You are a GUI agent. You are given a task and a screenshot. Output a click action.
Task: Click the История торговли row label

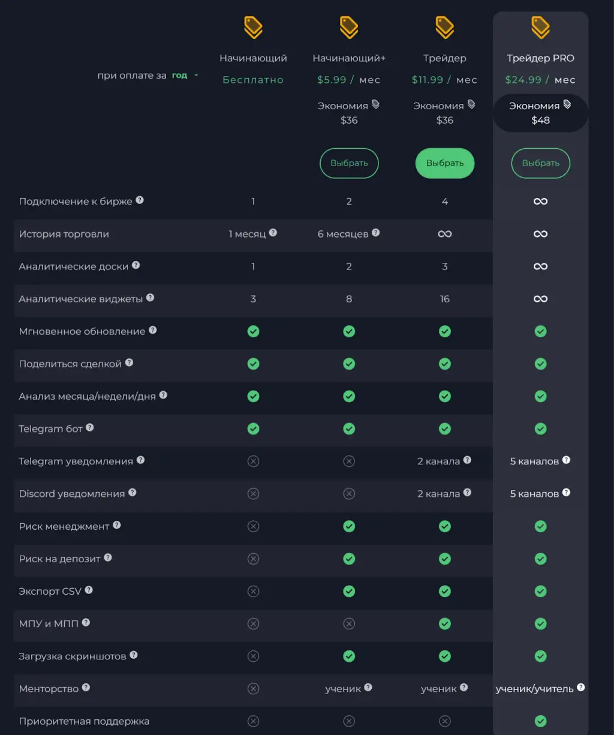tap(64, 234)
